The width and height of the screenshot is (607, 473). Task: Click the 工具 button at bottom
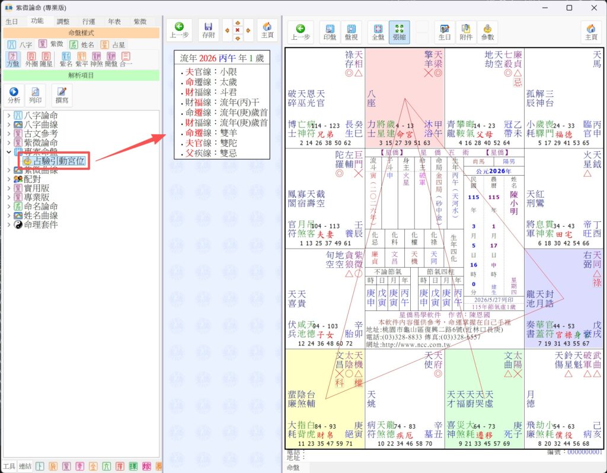9,466
